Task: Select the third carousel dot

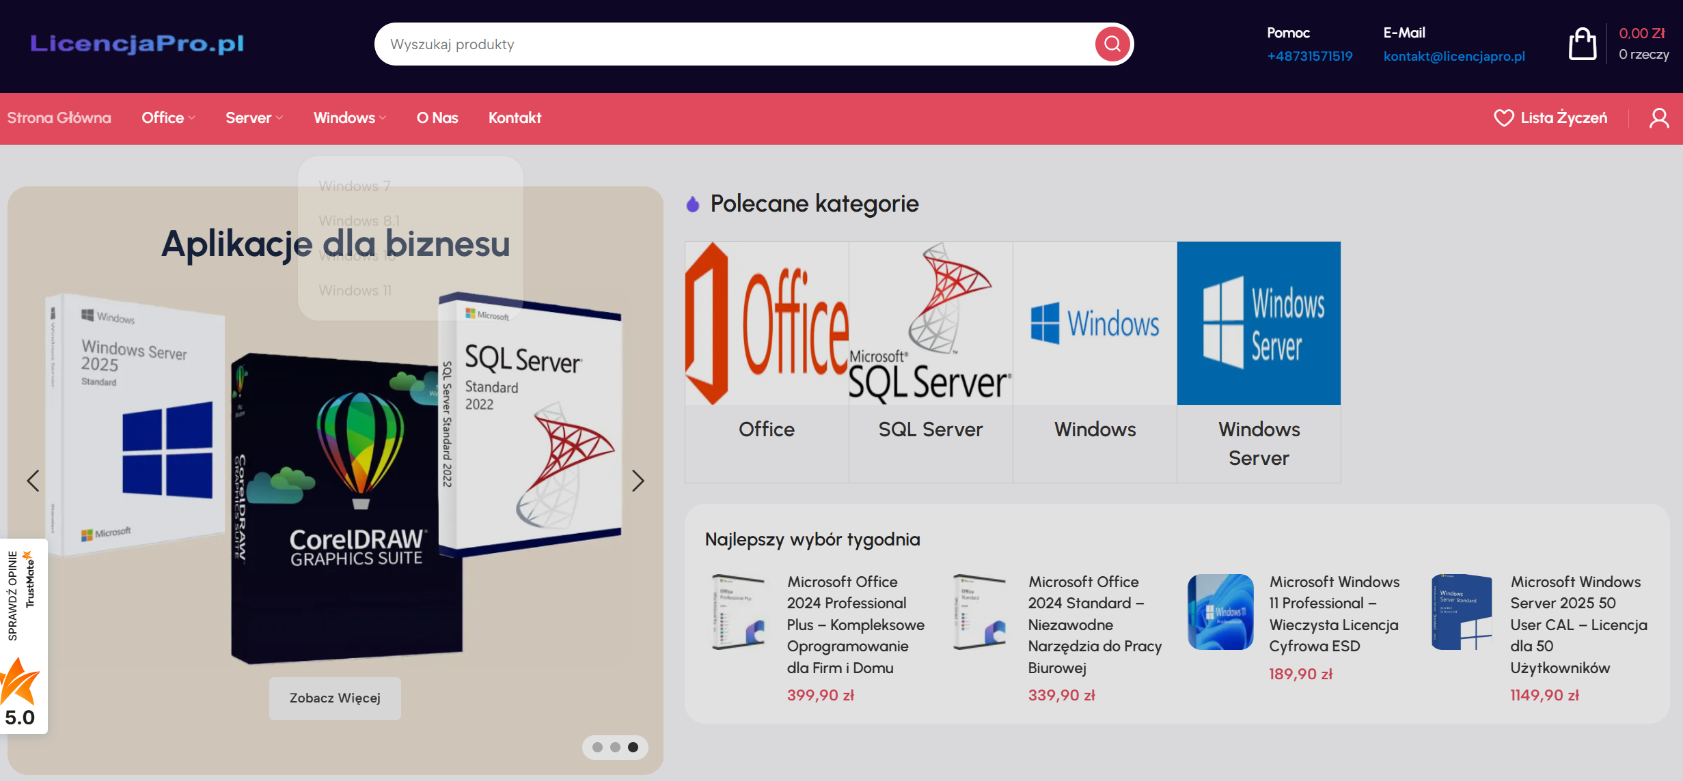Action: point(633,747)
